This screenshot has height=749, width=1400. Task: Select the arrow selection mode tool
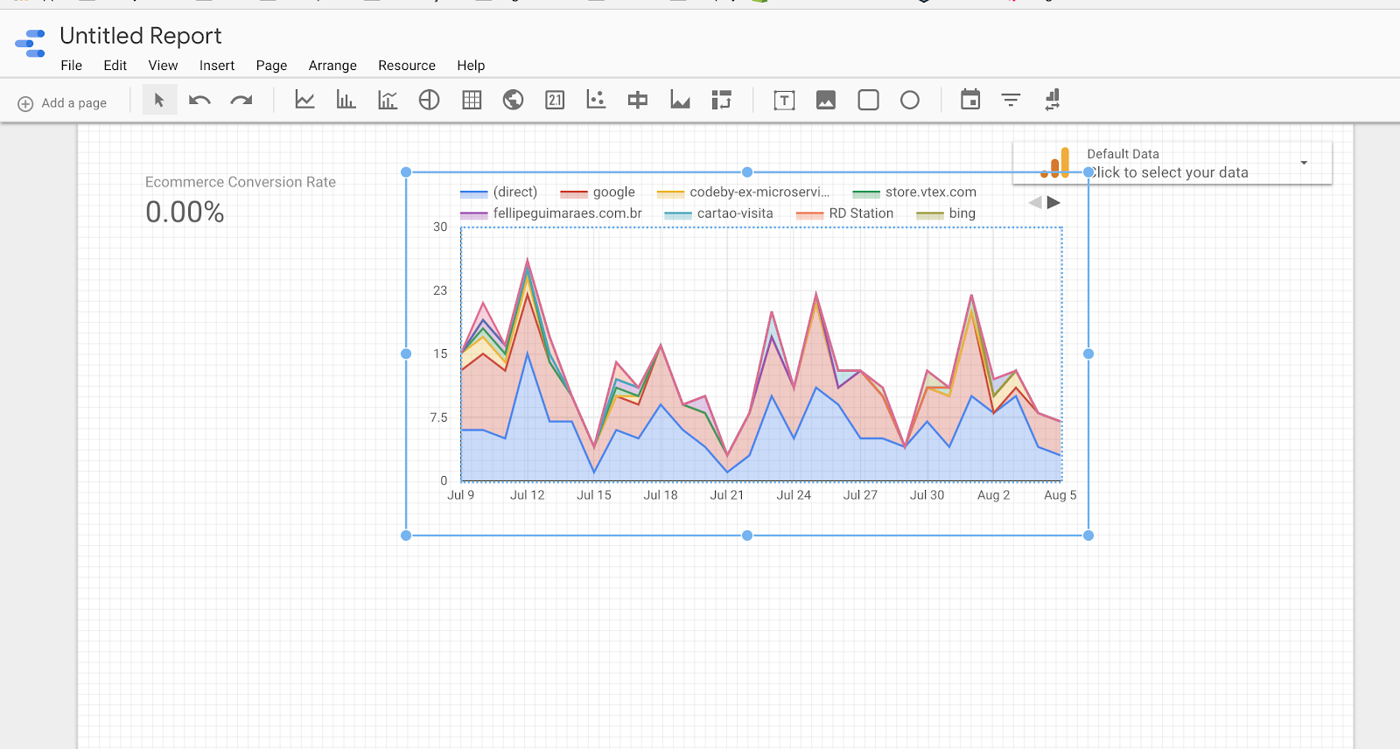tap(159, 100)
